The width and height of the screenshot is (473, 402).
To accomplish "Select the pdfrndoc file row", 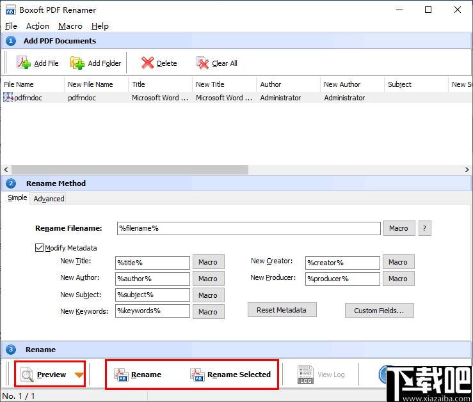I will click(28, 98).
